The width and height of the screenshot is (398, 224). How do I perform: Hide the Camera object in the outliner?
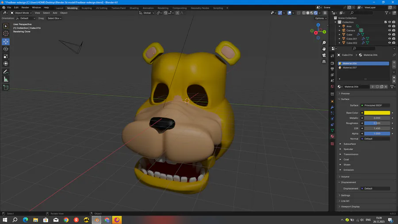coord(390,31)
